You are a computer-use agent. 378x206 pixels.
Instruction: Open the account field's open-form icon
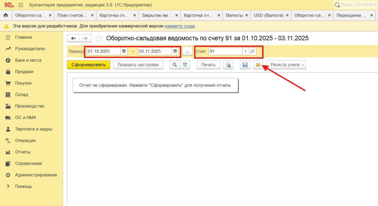[x=252, y=51]
